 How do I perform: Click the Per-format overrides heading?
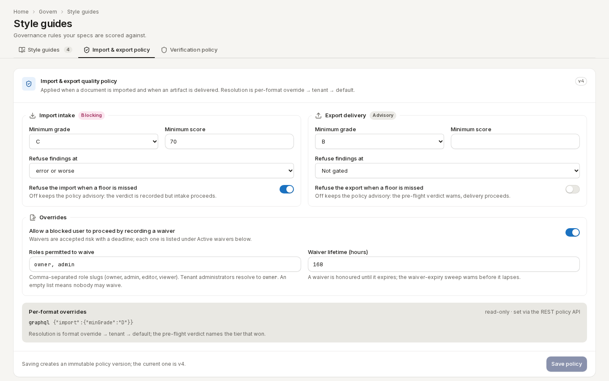(58, 312)
